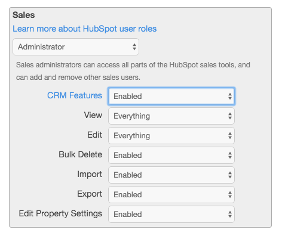Open the Edit Property Settings dropdown

171,214
